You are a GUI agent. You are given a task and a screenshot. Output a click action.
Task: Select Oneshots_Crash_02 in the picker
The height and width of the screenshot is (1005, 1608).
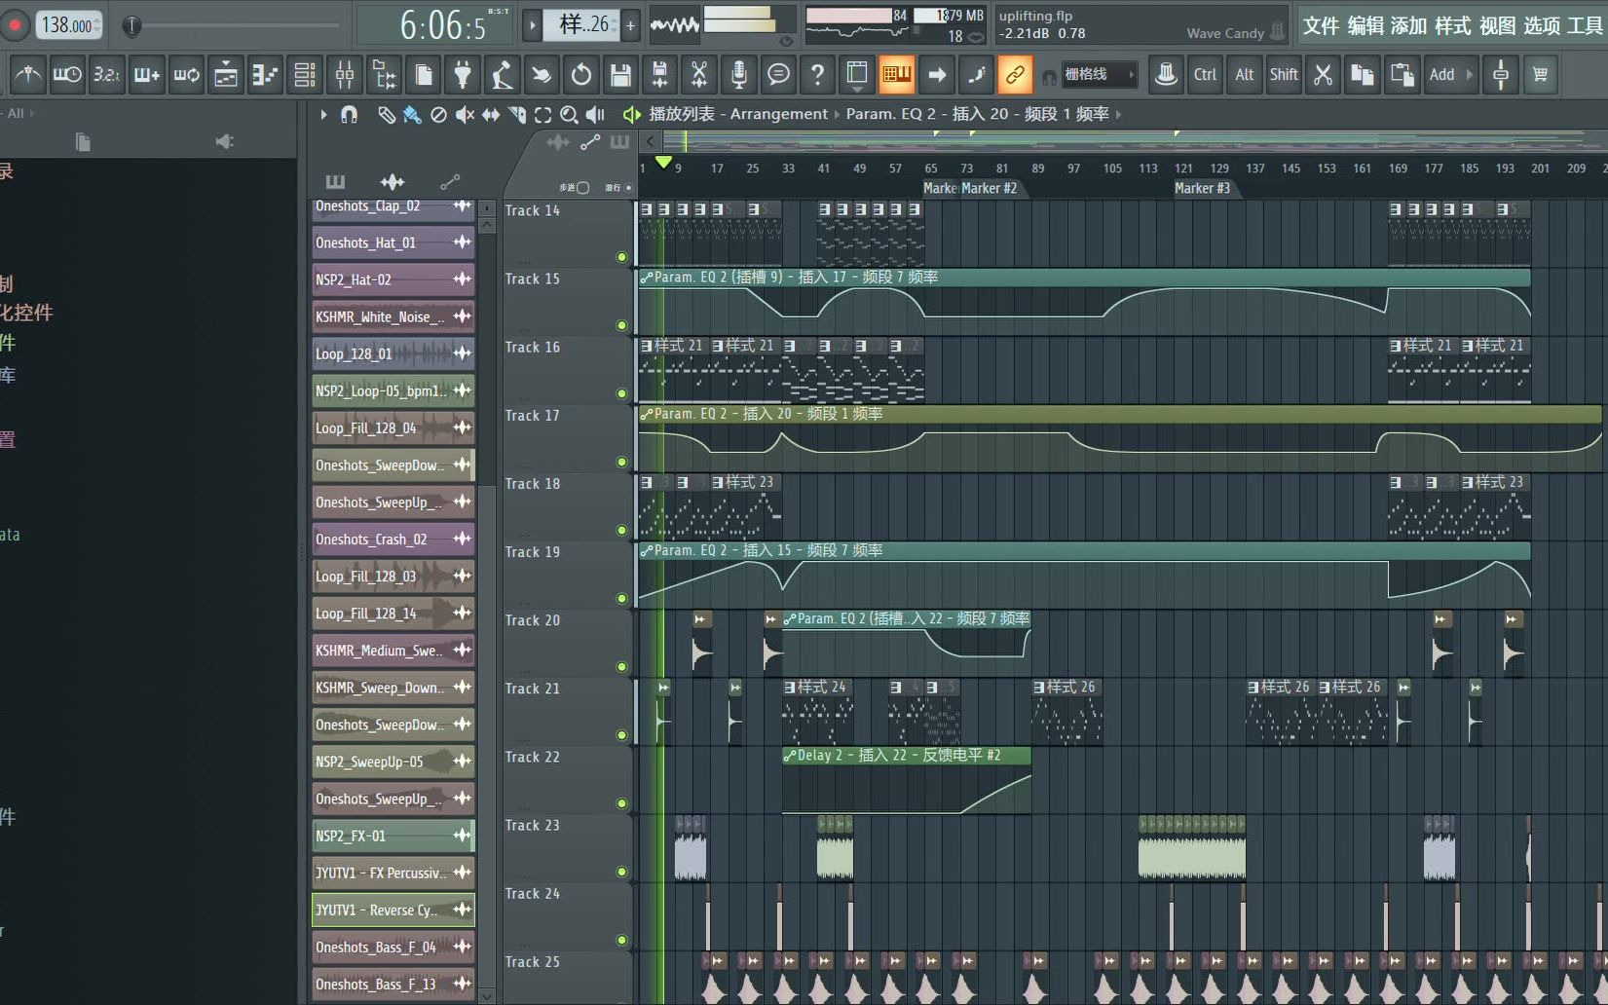point(393,539)
